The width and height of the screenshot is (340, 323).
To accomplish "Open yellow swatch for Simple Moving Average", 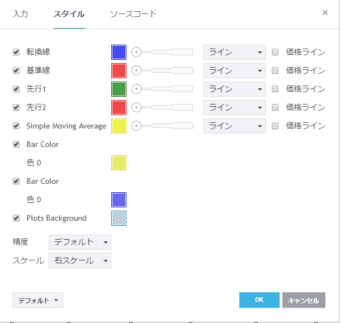I will (x=119, y=126).
